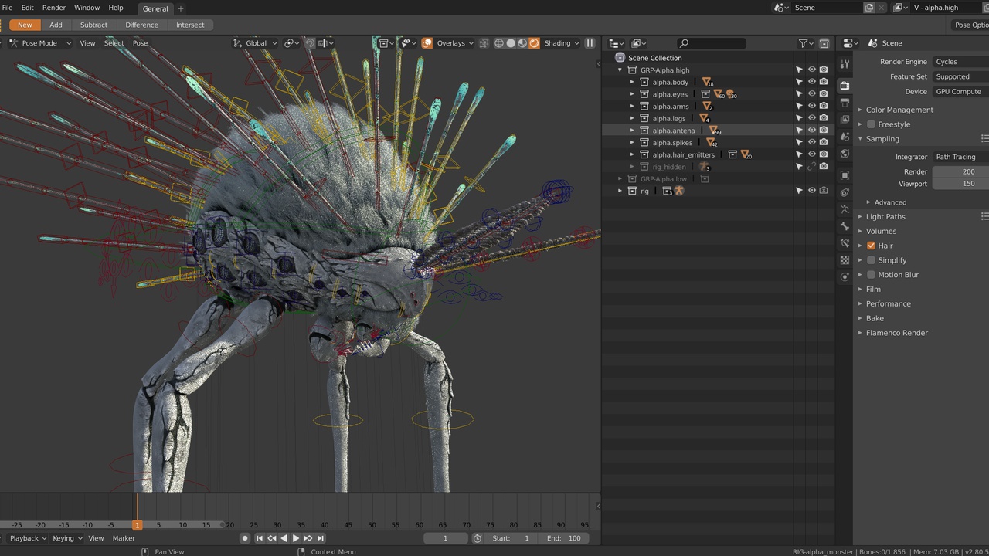Screen dimensions: 989x556
Task: Click the outliner filter funnel icon
Action: pos(804,43)
